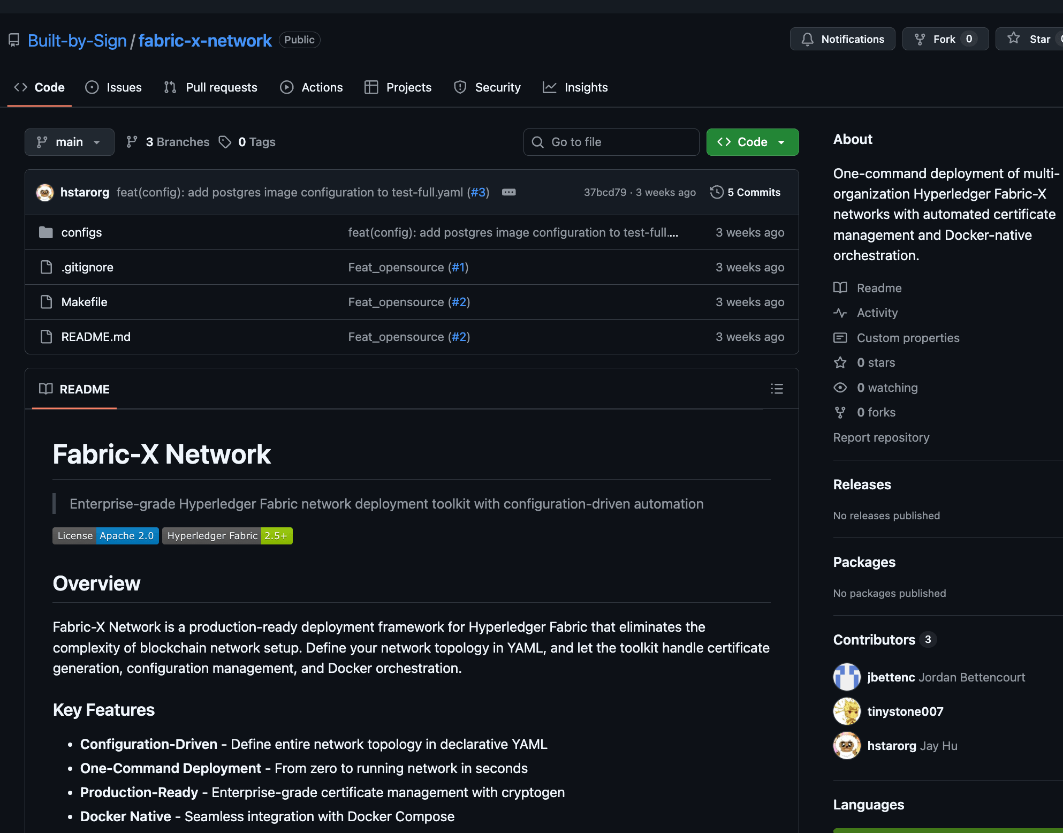Open the green Code dropdown

752,142
